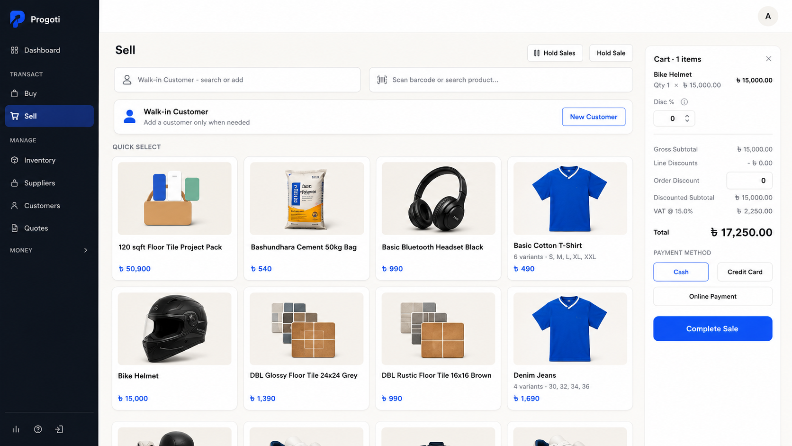Click the New Customer button
The width and height of the screenshot is (792, 446).
594,117
